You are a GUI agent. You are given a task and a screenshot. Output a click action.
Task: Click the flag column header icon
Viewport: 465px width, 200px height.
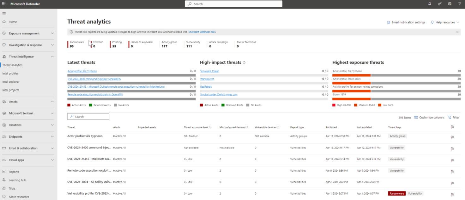[x=452, y=127]
